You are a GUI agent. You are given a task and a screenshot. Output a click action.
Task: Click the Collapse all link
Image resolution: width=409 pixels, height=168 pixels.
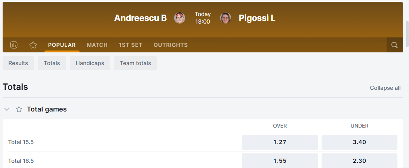point(385,88)
